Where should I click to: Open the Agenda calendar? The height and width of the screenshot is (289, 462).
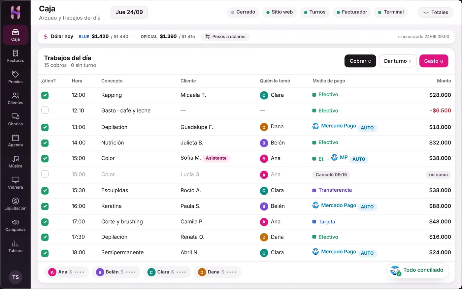[x=16, y=141]
